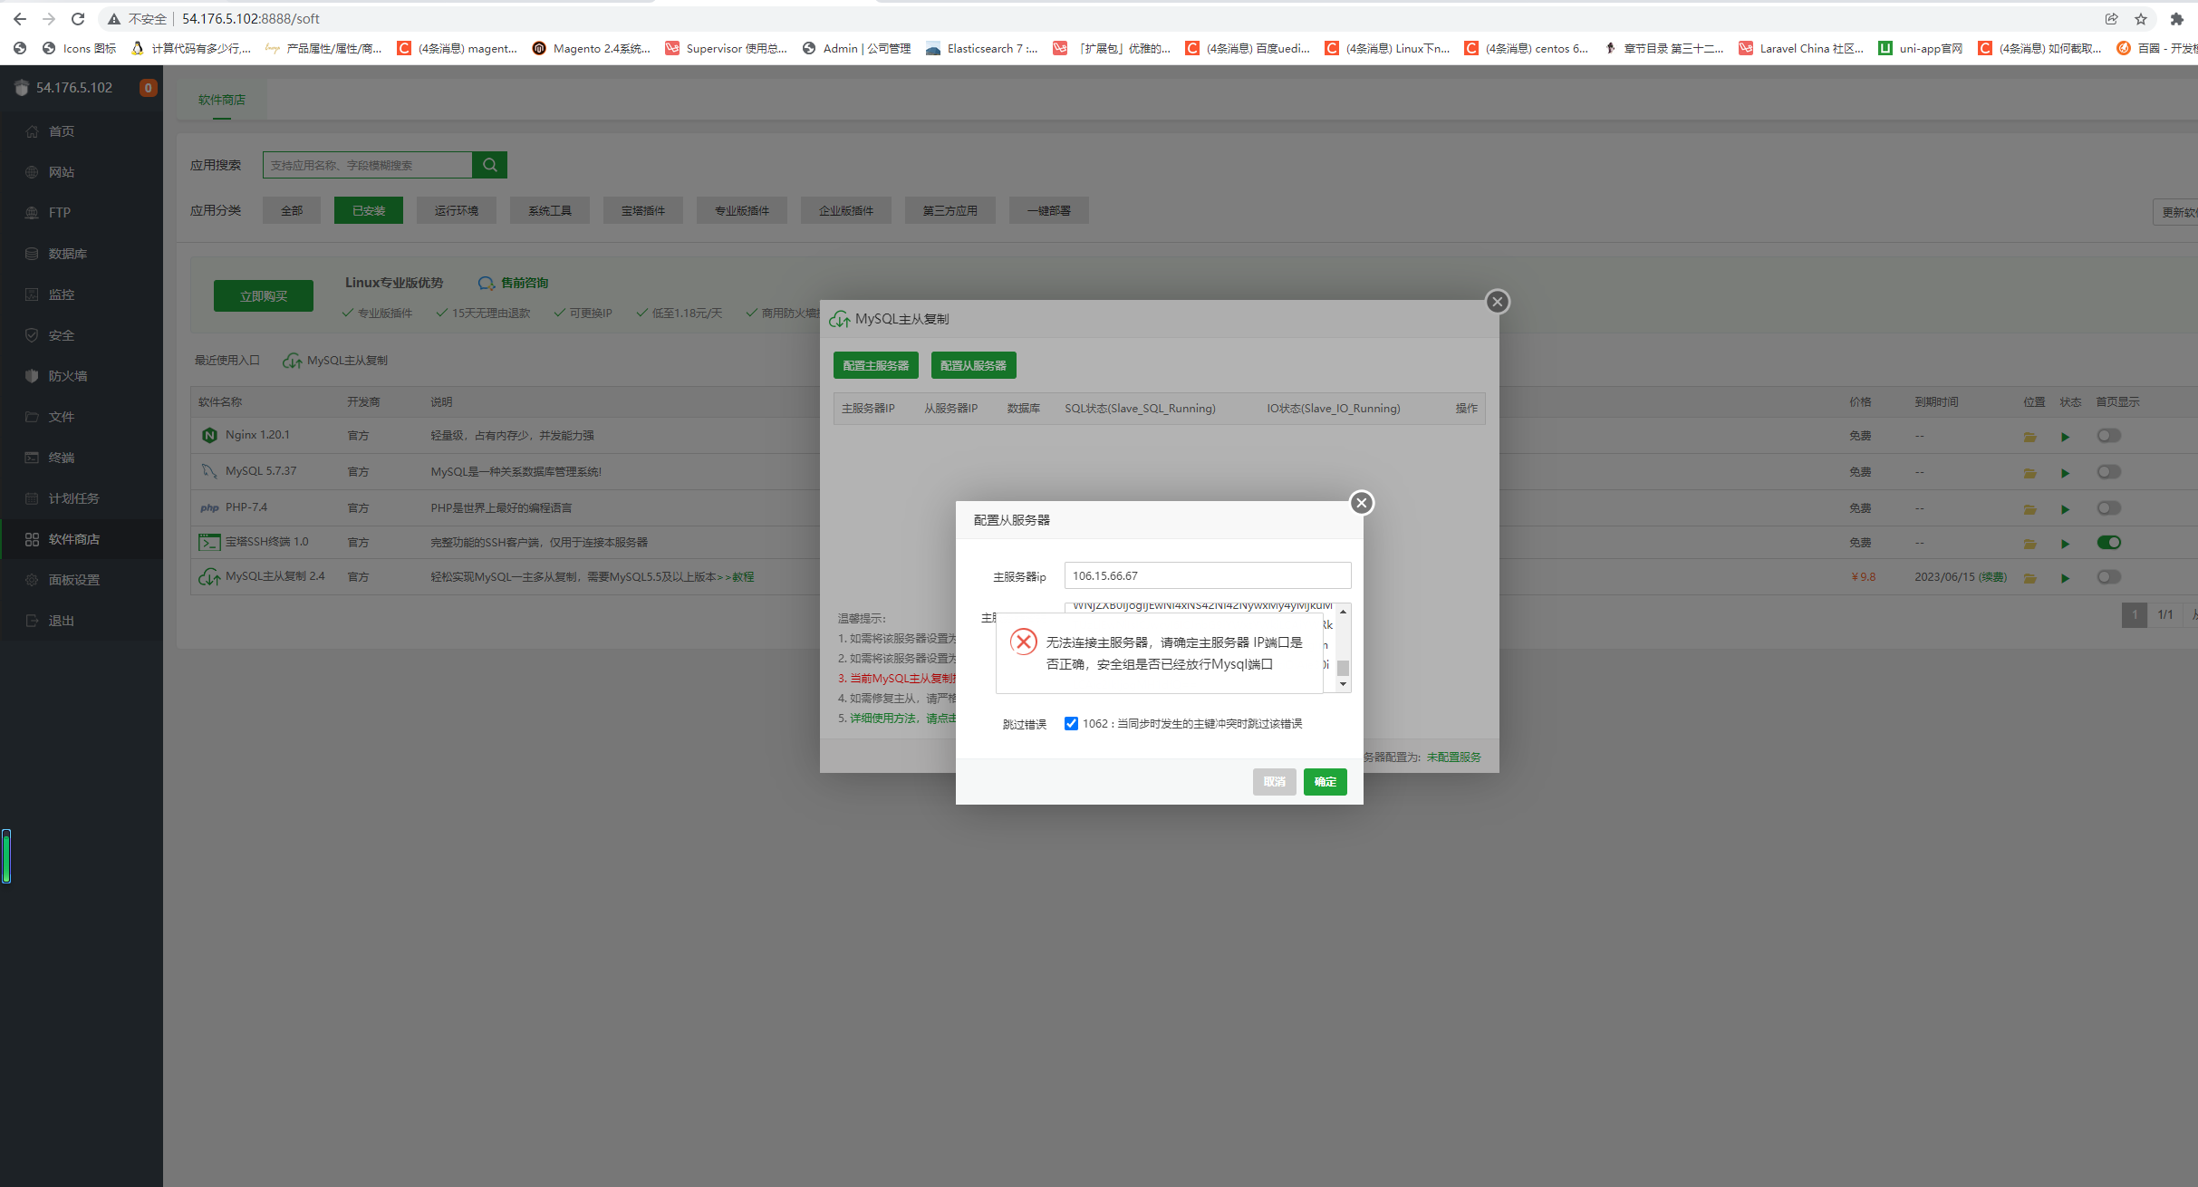
Task: Click the 文件 files folder icon
Action: click(32, 417)
